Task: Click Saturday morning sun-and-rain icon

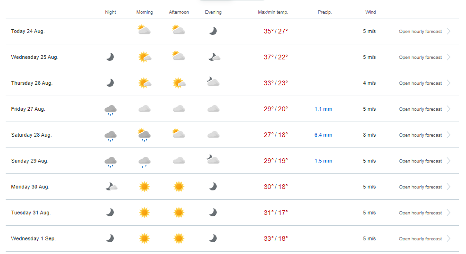Action: point(144,135)
